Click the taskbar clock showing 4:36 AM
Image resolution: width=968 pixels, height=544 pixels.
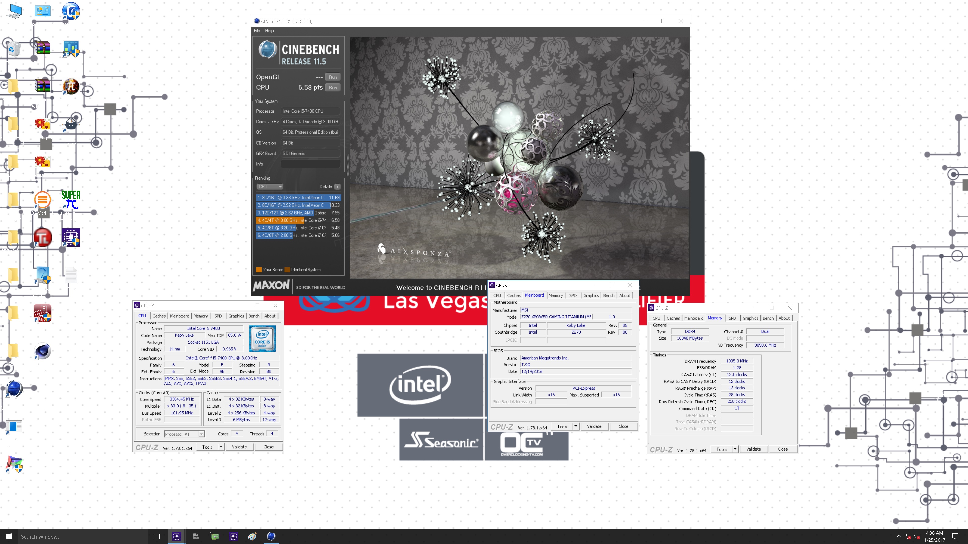(x=934, y=536)
